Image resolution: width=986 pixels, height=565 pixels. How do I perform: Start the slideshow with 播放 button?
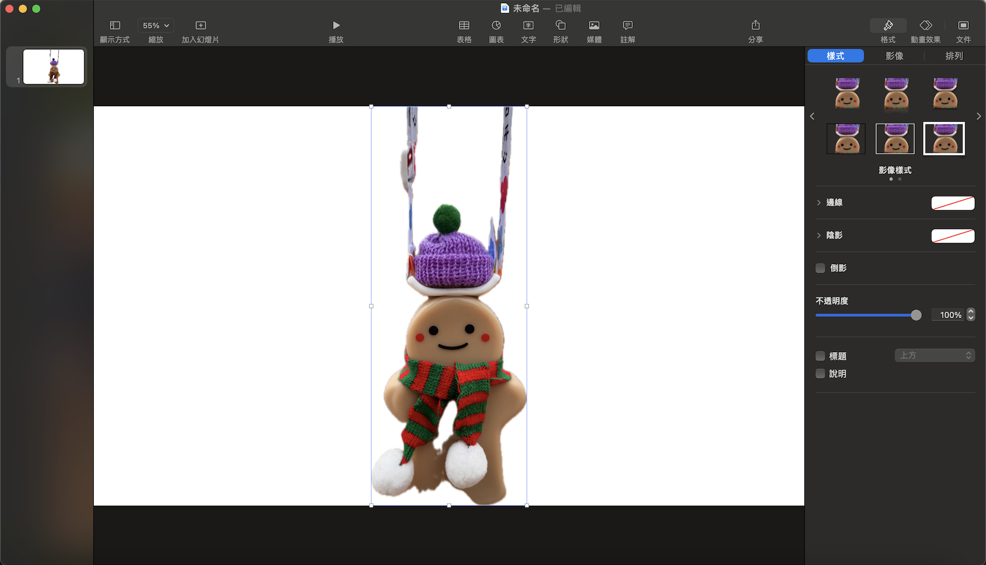336,26
